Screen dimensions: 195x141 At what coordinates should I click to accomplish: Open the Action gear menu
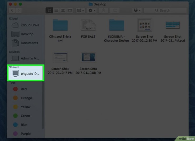pyautogui.click(x=92, y=10)
